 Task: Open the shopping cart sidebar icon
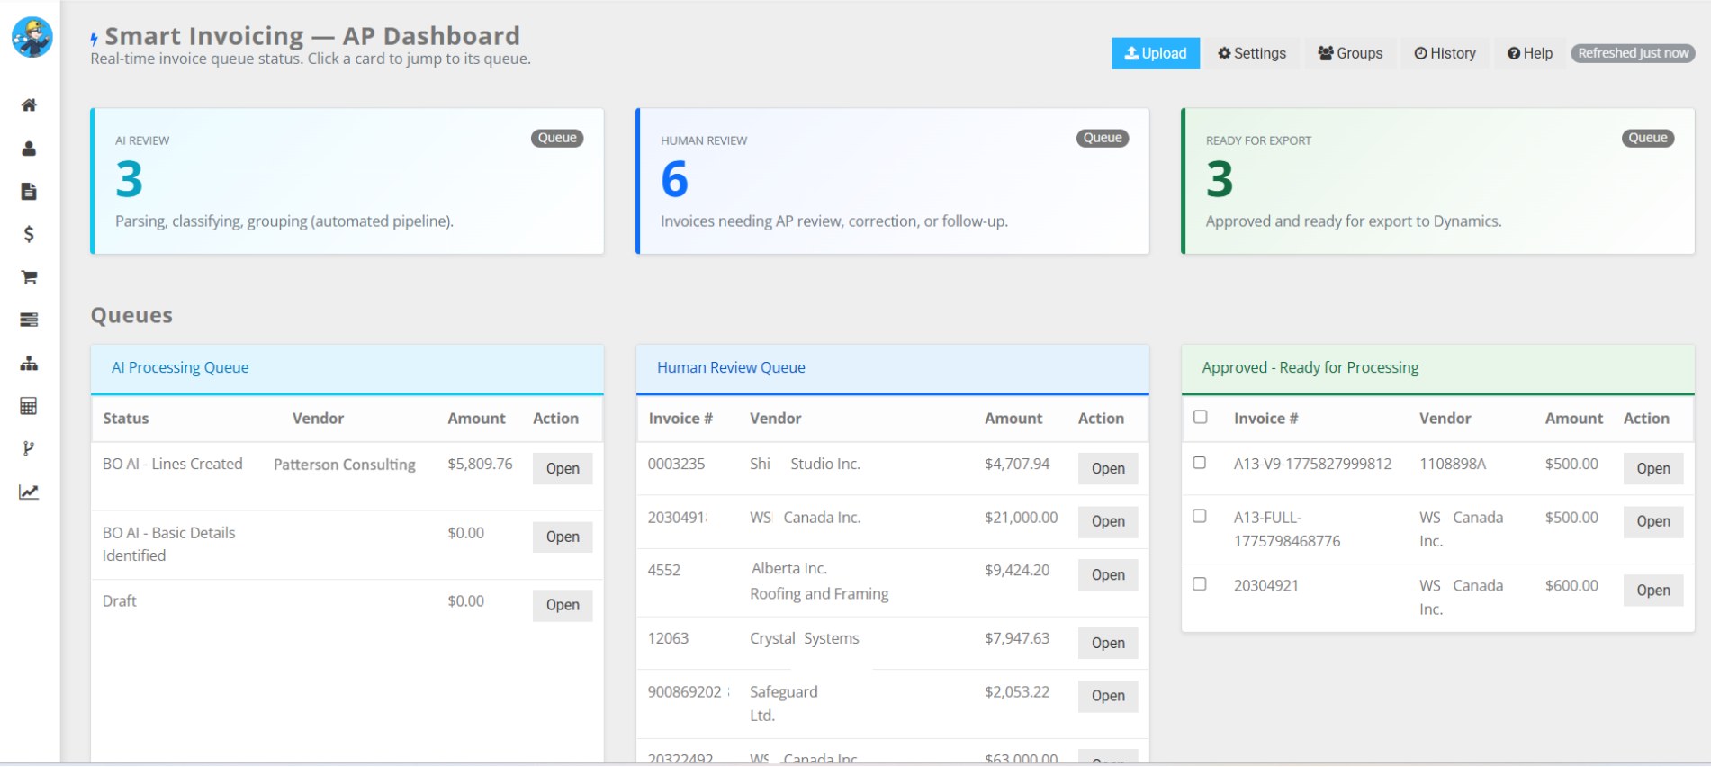coord(29,277)
